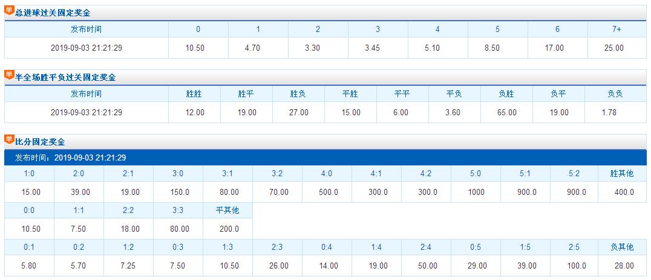651x280 pixels.
Task: Select 胜其他 odds 400.0
Action: point(623,192)
